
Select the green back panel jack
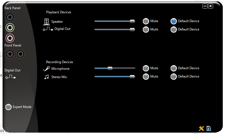[x=10, y=28]
